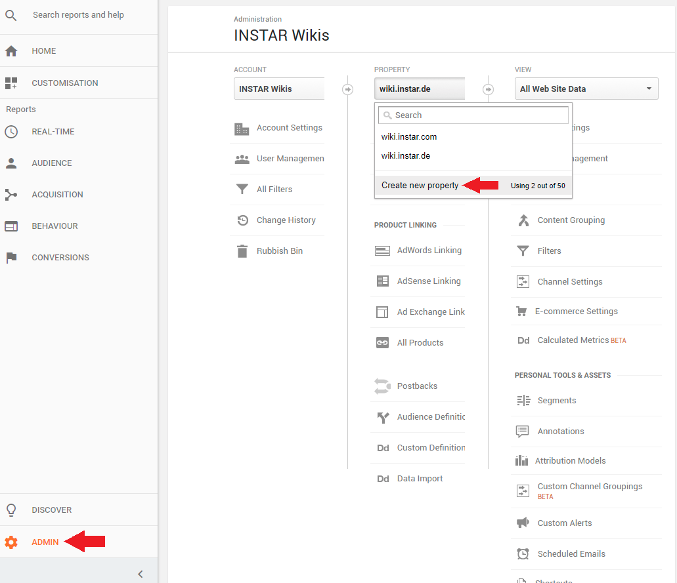Open Scheduled Emails link
The width and height of the screenshot is (677, 583).
571,553
